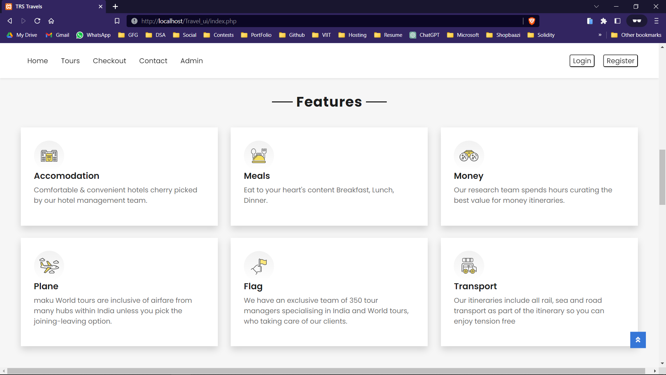Viewport: 666px width, 375px height.
Task: Open the private window glasses icon
Action: (637, 21)
